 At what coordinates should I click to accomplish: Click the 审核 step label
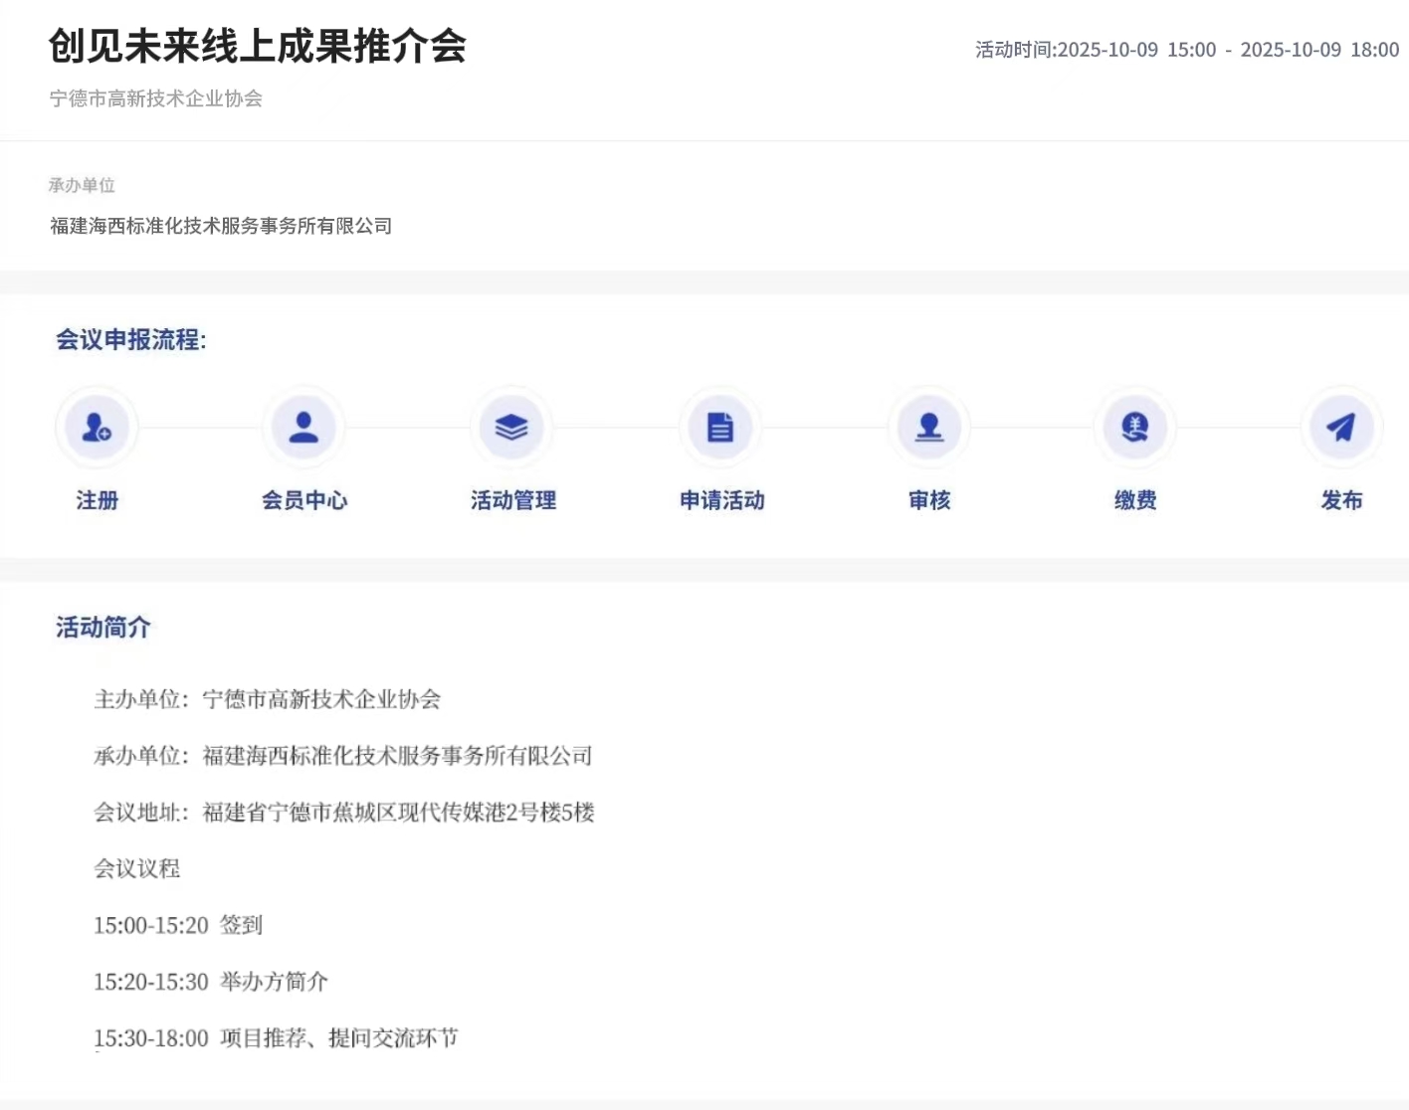929,500
